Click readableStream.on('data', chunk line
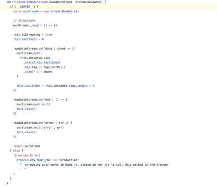The image size is (217, 189). [43, 48]
